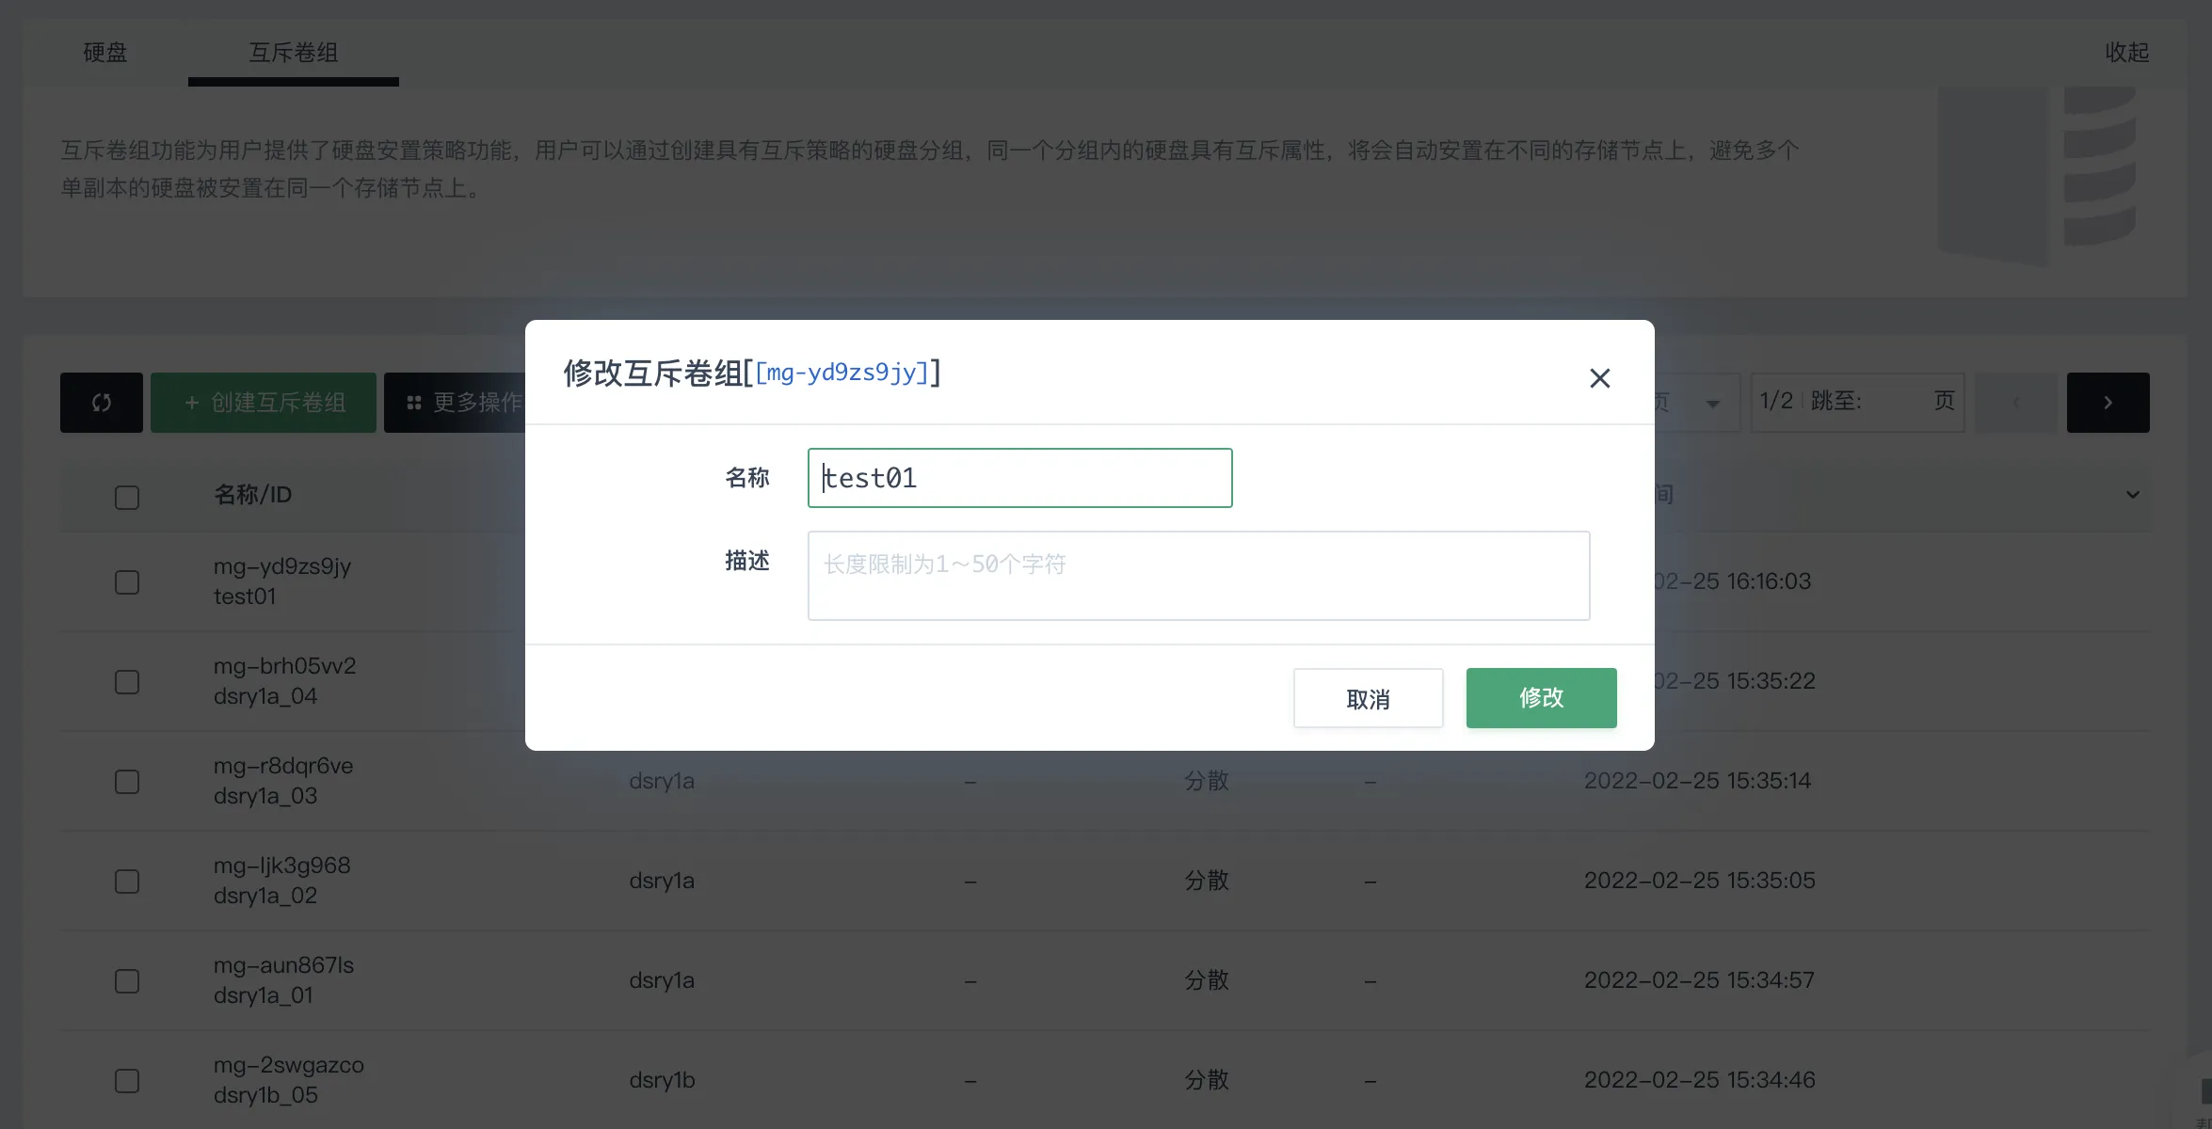Viewport: 2212px width, 1129px height.
Task: Click timestamp 2022-02-25 15:35:05
Action: [x=1699, y=881]
